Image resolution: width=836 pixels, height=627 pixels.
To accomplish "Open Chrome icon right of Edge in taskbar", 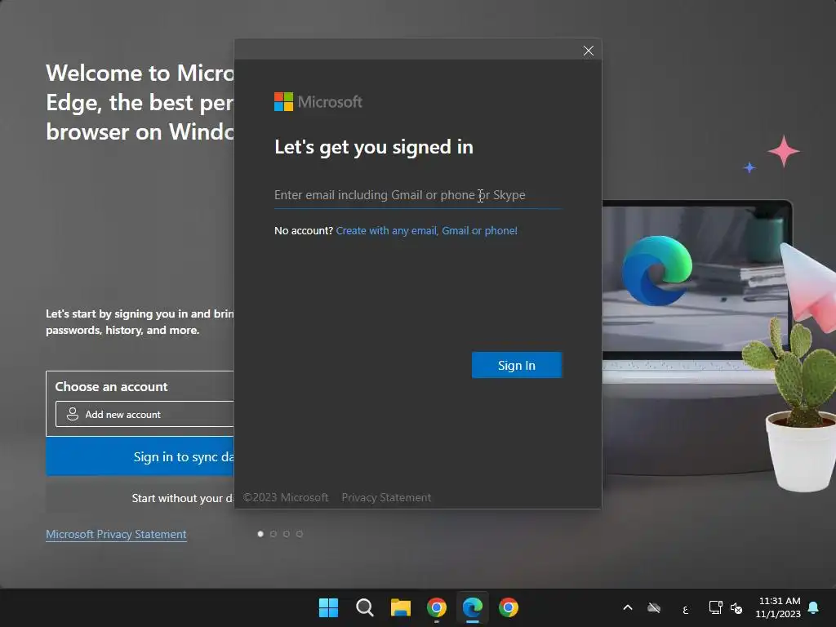I will (x=508, y=607).
